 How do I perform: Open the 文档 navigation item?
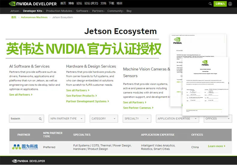click(103, 3)
